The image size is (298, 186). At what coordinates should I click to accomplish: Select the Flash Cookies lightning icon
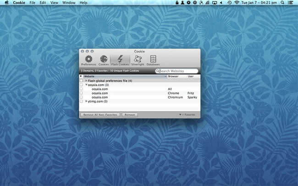(x=120, y=59)
